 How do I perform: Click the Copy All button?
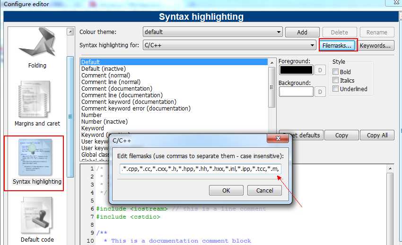tap(377, 135)
